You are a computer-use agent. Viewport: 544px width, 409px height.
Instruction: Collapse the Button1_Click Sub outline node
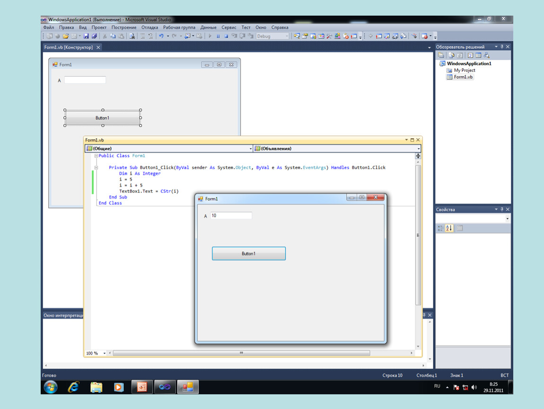coord(96,168)
